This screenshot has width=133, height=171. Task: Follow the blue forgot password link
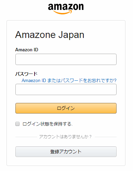pyautogui.click(x=69, y=80)
